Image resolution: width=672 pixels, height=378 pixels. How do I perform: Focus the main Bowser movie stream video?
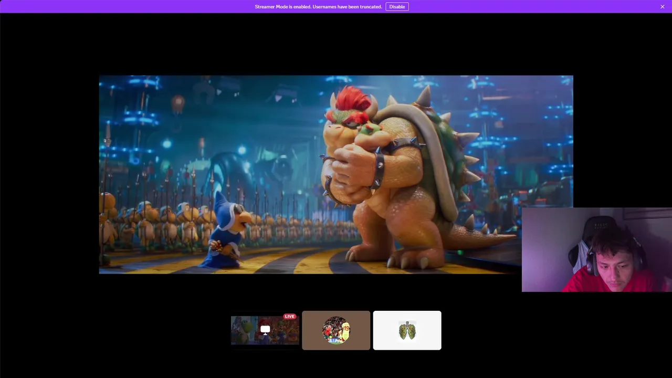[336, 174]
